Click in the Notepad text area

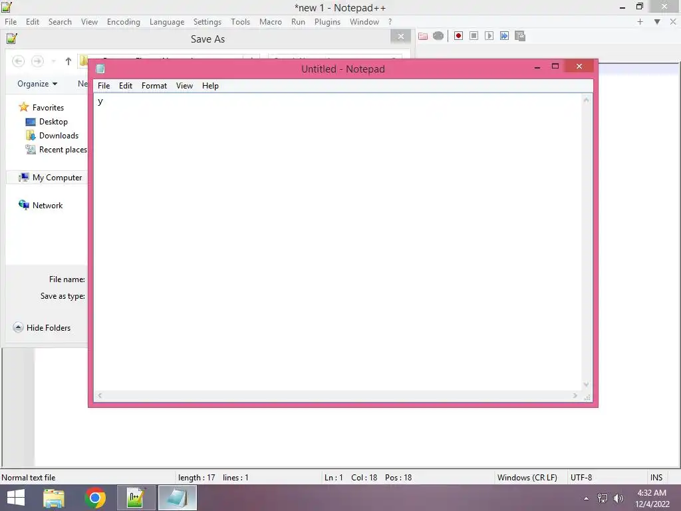[x=338, y=242]
